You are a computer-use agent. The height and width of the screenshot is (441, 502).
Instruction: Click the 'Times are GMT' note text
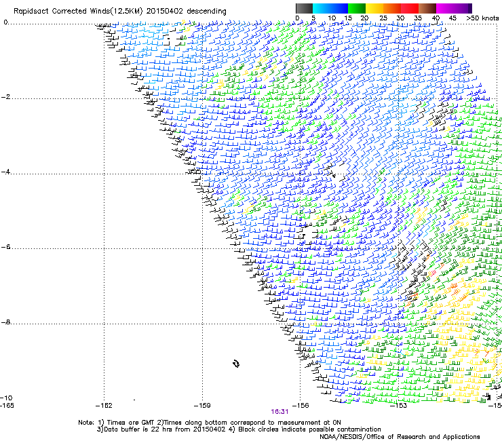coord(130,423)
